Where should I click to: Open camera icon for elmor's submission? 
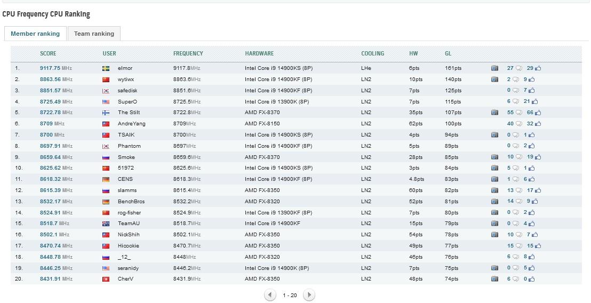(x=494, y=68)
